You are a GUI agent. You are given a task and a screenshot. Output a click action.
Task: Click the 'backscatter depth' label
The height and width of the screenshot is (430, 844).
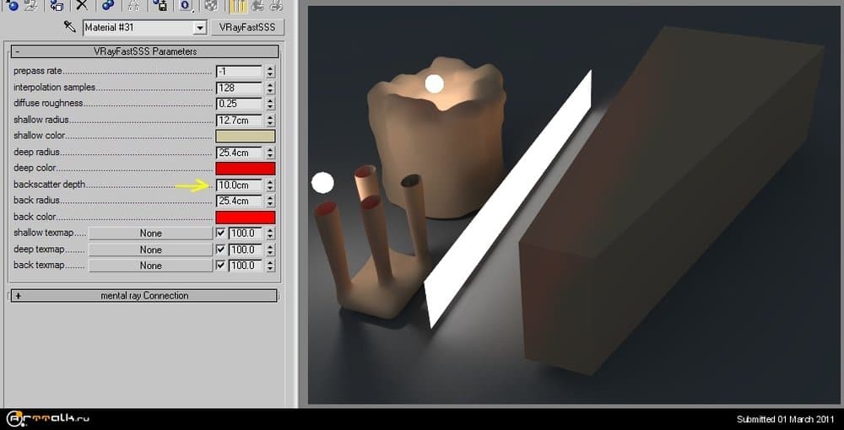pyautogui.click(x=50, y=185)
